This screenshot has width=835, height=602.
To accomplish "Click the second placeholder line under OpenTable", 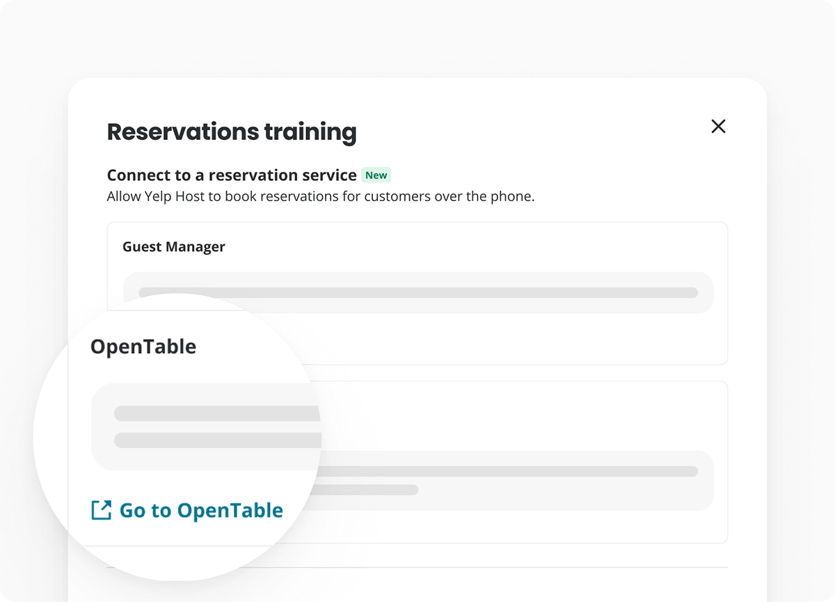I will (217, 440).
